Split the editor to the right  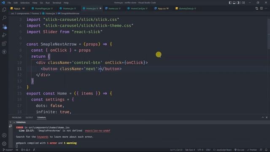(262, 8)
